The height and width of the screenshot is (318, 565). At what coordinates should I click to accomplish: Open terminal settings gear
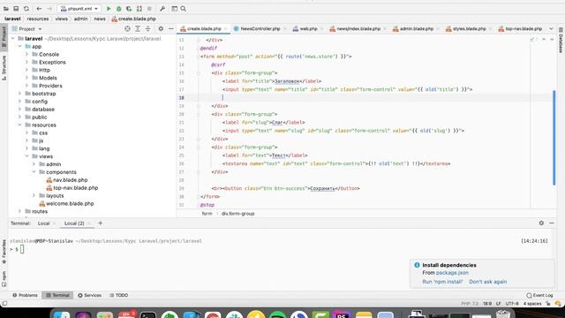541,223
